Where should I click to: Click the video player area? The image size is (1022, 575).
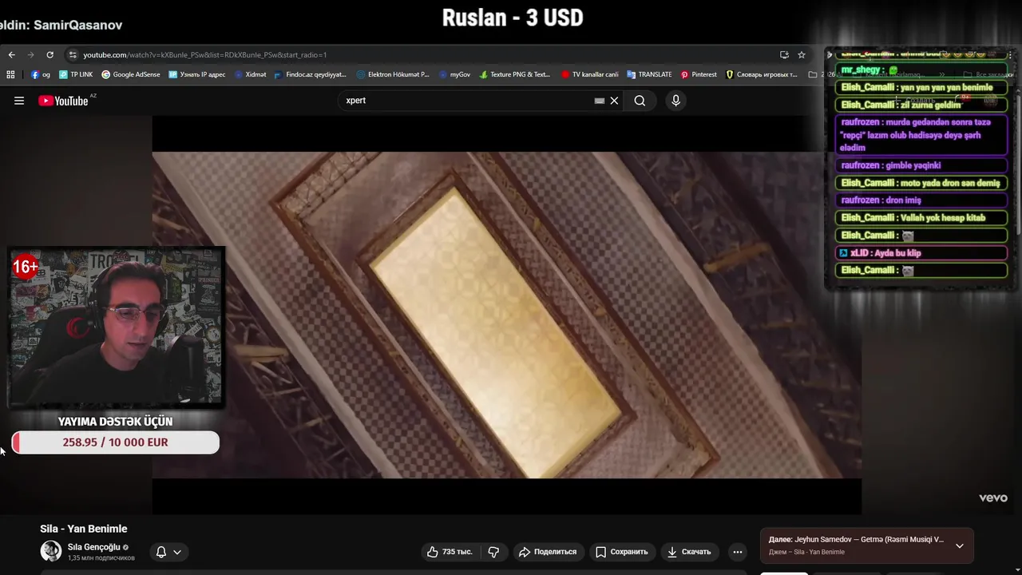[507, 315]
